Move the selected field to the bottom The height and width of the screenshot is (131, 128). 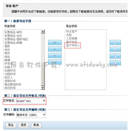115,63
